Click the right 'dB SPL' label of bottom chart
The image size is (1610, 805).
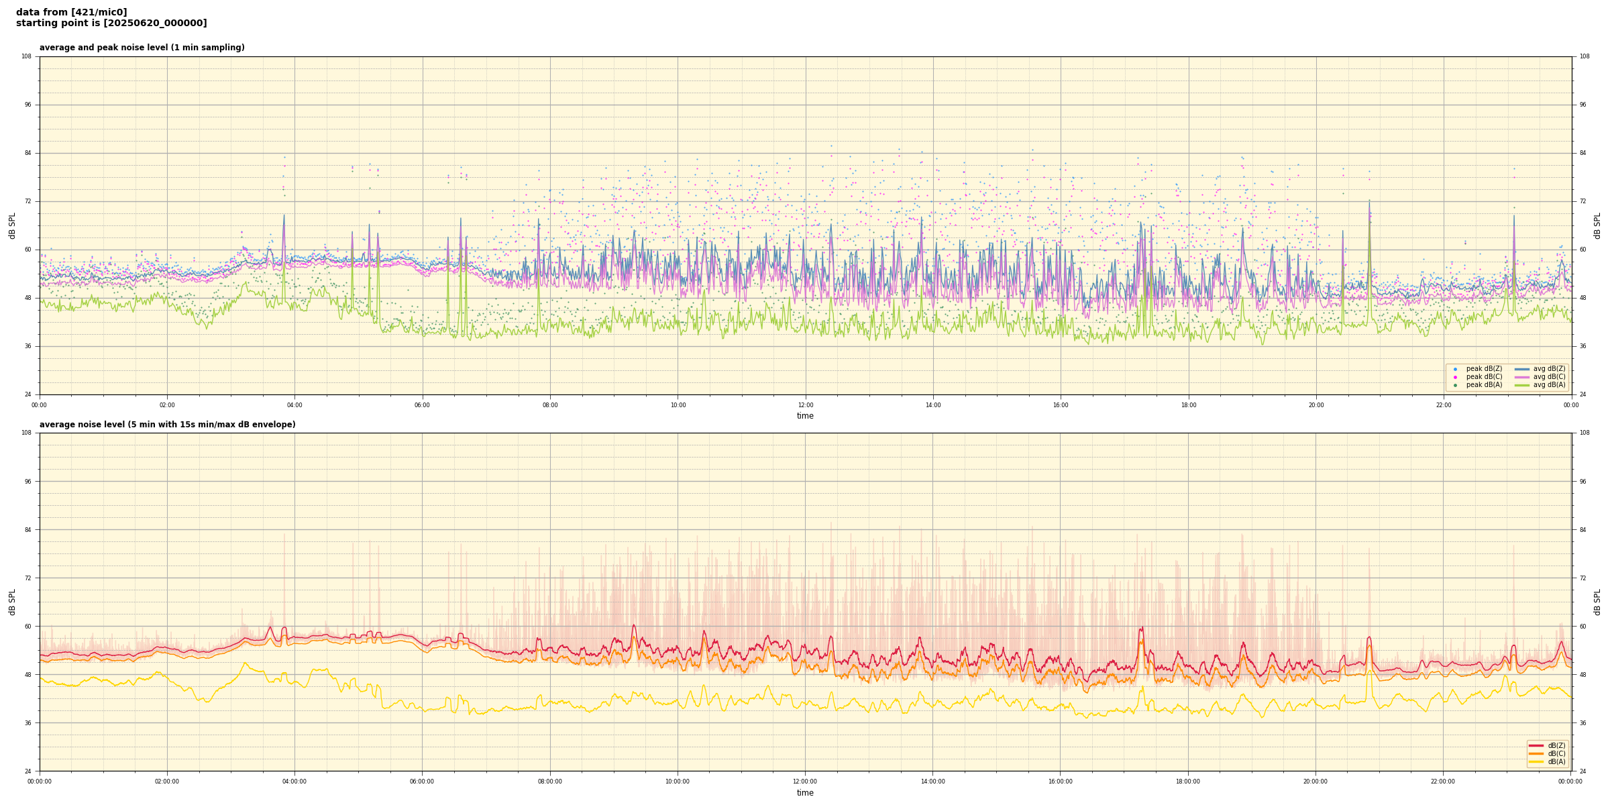pos(1597,602)
